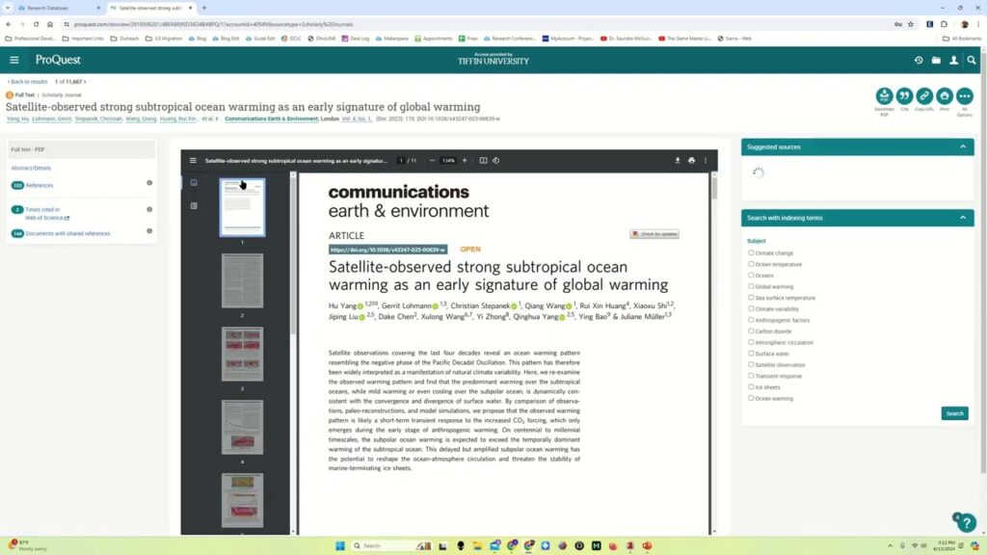Screen dimensions: 987x555
Task: Click the Download PDF round button
Action: (x=884, y=95)
